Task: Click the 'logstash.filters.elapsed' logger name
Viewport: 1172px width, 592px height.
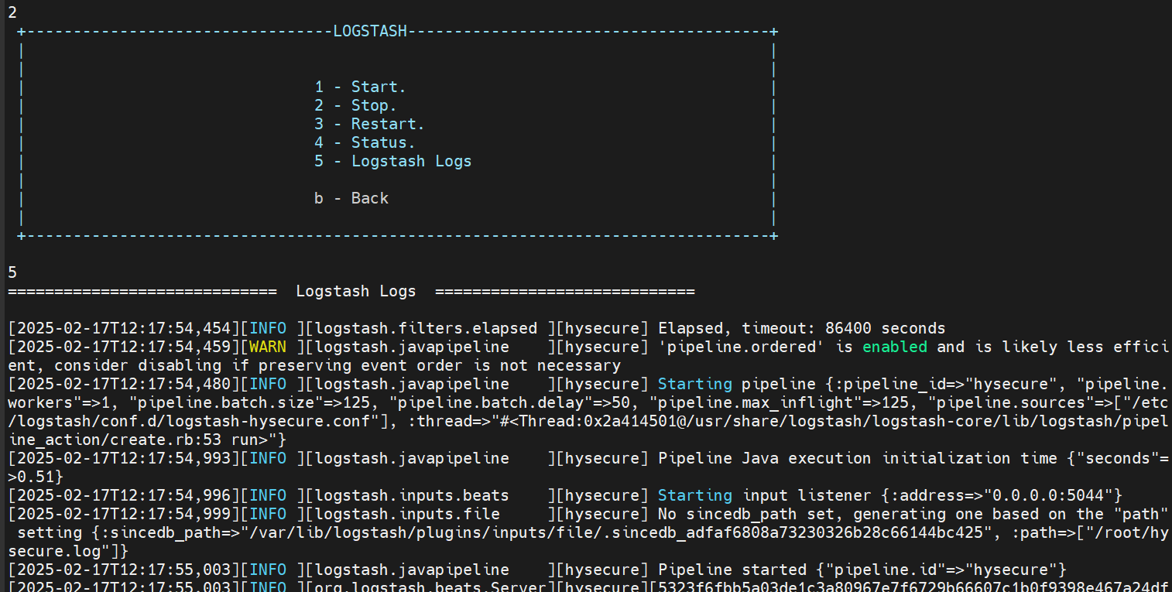Action: coord(425,328)
